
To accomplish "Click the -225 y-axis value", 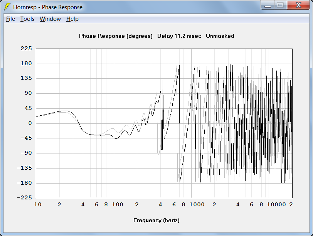I will pos(24,198).
